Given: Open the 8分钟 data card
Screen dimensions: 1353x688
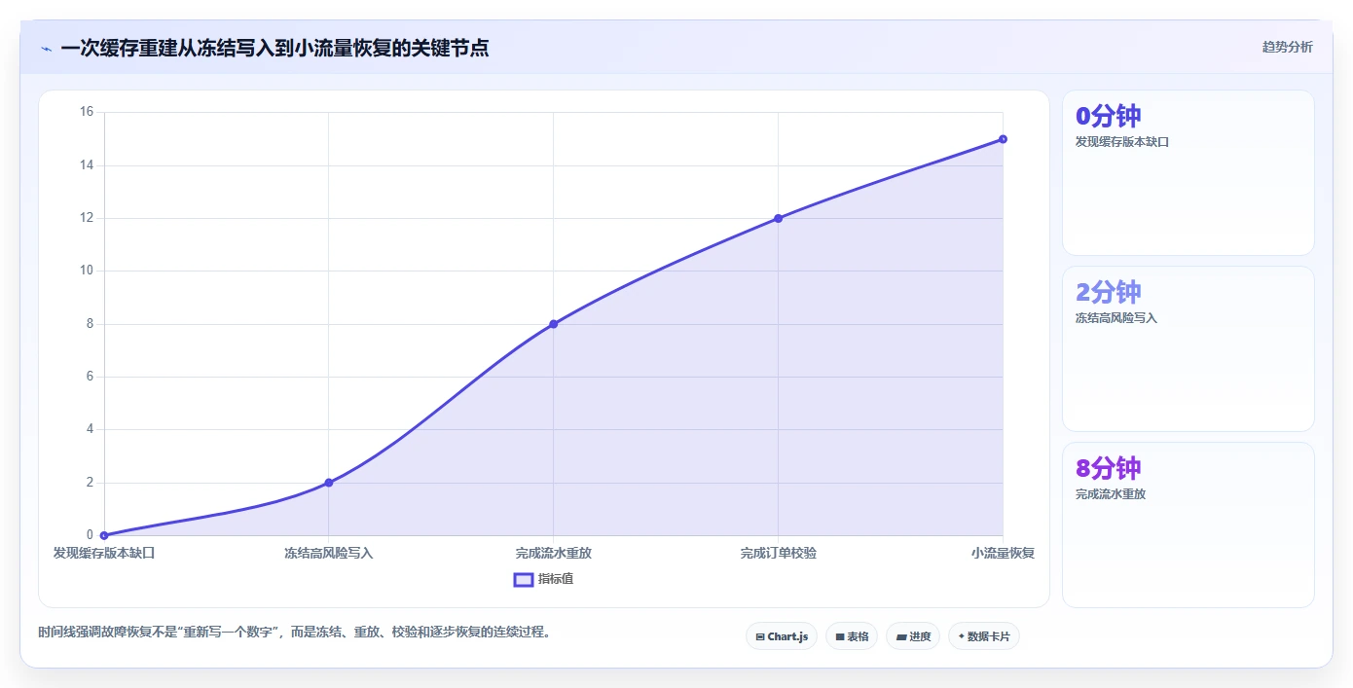Looking at the screenshot, I should click(x=1188, y=525).
